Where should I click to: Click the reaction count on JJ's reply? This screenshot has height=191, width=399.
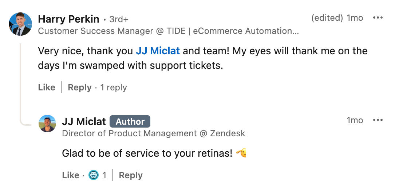pyautogui.click(x=104, y=175)
